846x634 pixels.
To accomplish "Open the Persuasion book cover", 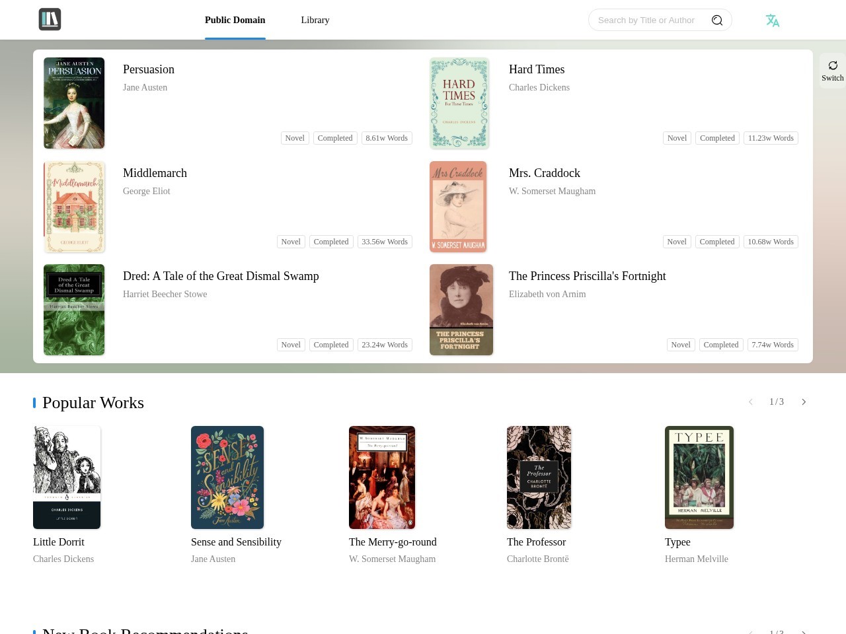I will pyautogui.click(x=74, y=103).
